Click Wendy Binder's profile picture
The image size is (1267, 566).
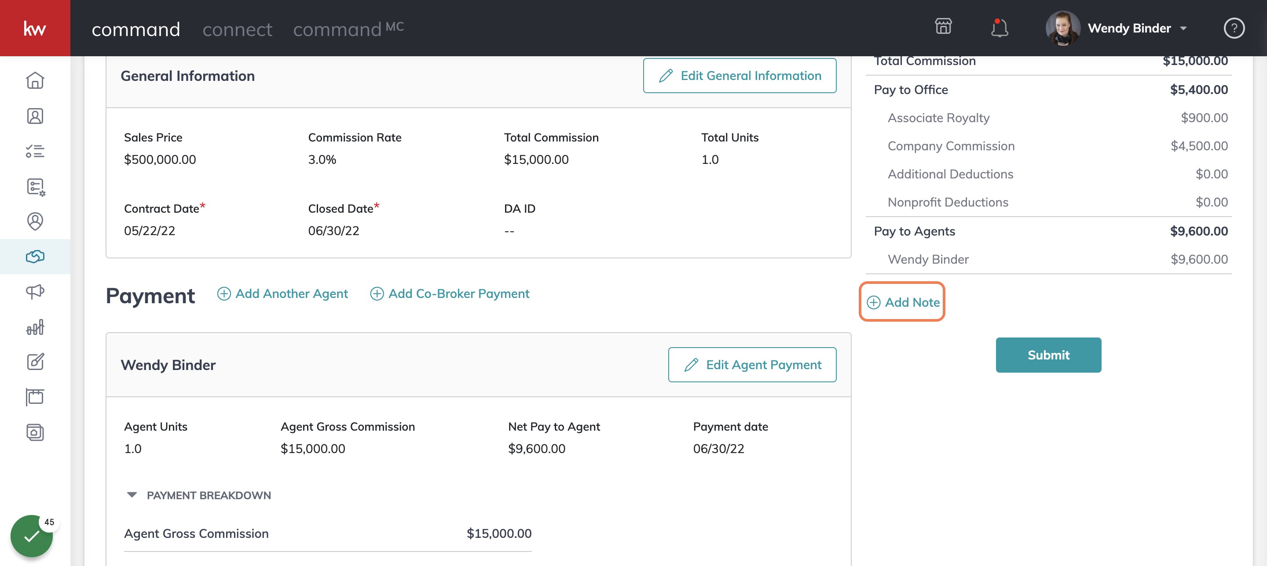click(1062, 28)
